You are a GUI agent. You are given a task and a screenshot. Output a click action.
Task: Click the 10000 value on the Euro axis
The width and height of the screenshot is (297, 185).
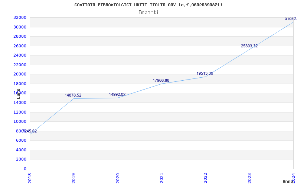pyautogui.click(x=20, y=122)
